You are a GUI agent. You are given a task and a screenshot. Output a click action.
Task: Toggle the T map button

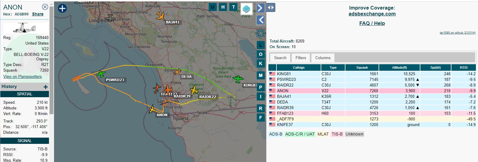(x=233, y=7)
